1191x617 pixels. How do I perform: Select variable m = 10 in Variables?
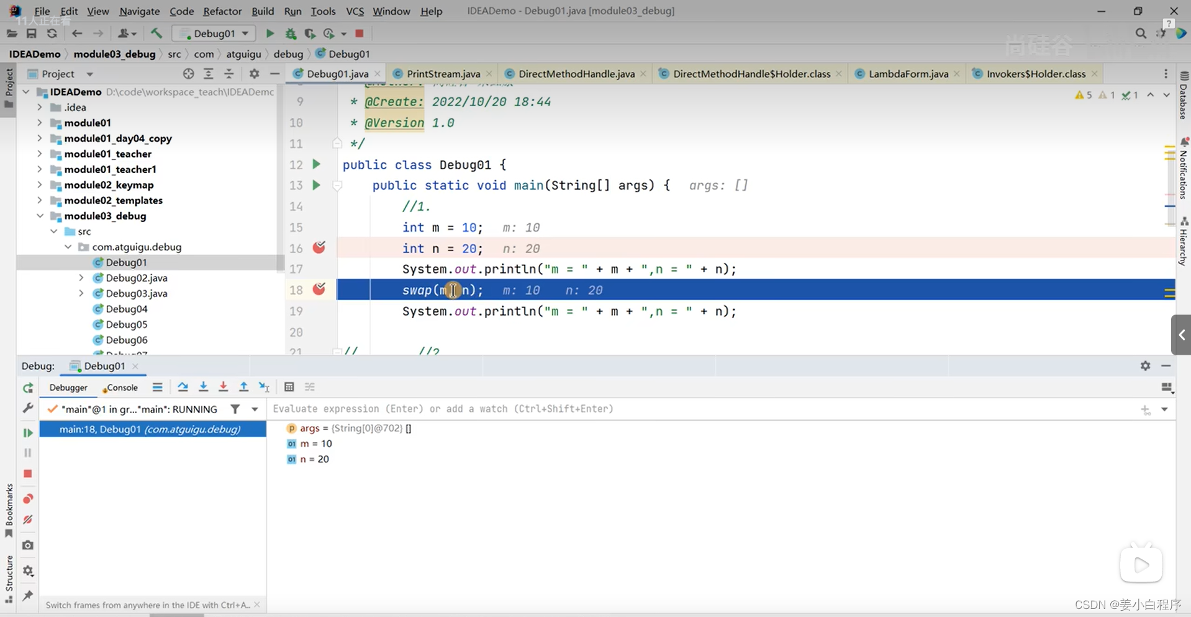315,443
